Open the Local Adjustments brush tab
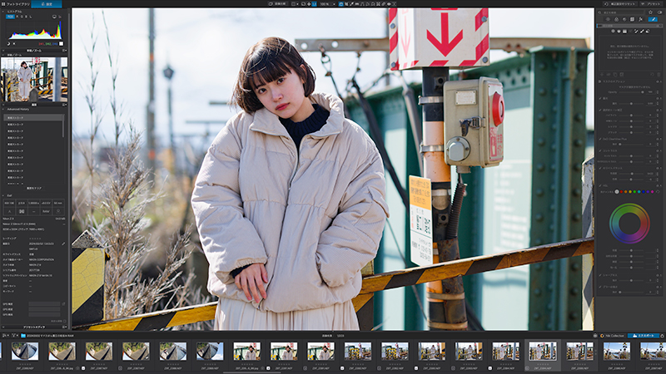 (x=653, y=19)
